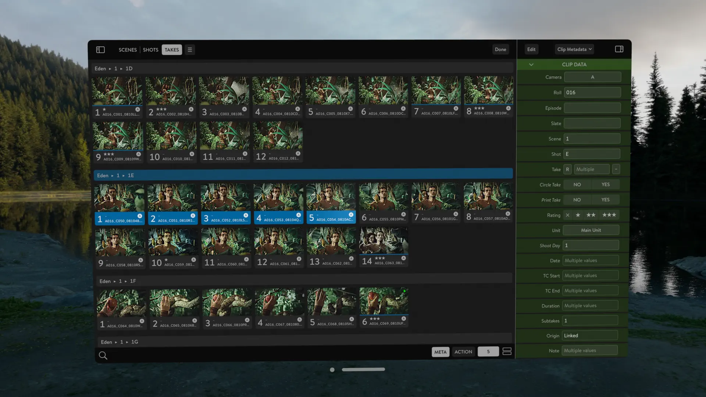Set Circle Take to YES
706x397 pixels.
tap(606, 184)
